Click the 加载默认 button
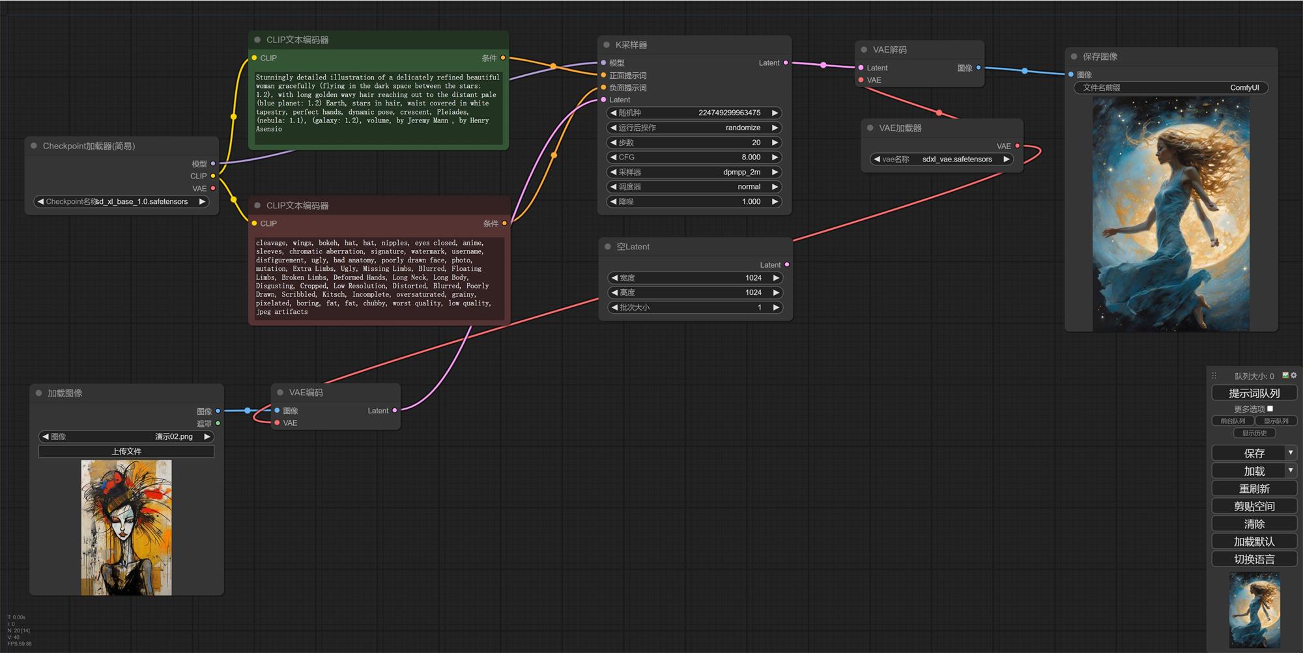The image size is (1303, 653). [x=1254, y=542]
